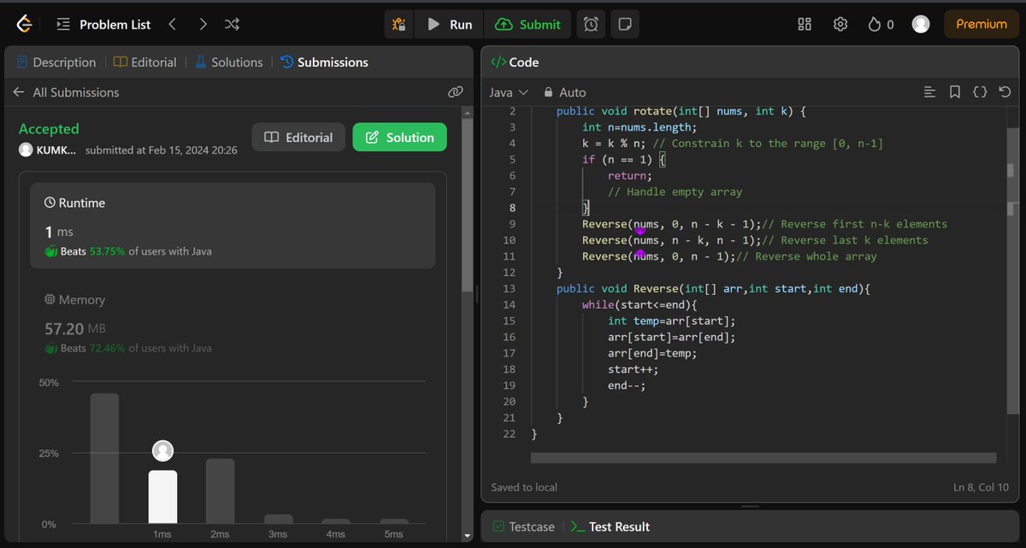Click the streak flame counter
The width and height of the screenshot is (1026, 548).
click(x=881, y=25)
